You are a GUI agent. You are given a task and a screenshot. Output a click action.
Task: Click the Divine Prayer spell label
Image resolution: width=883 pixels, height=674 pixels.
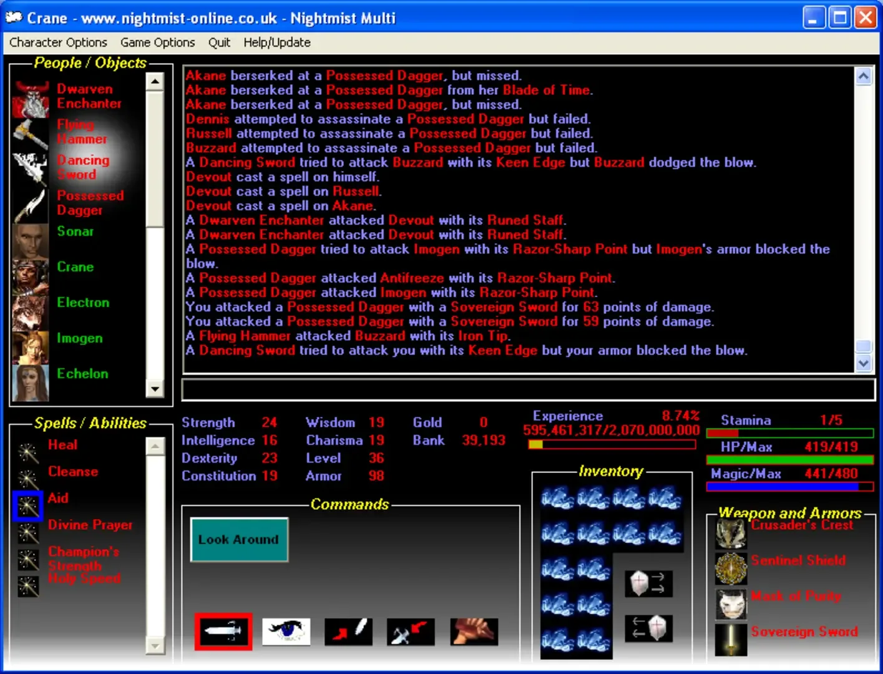tap(90, 525)
